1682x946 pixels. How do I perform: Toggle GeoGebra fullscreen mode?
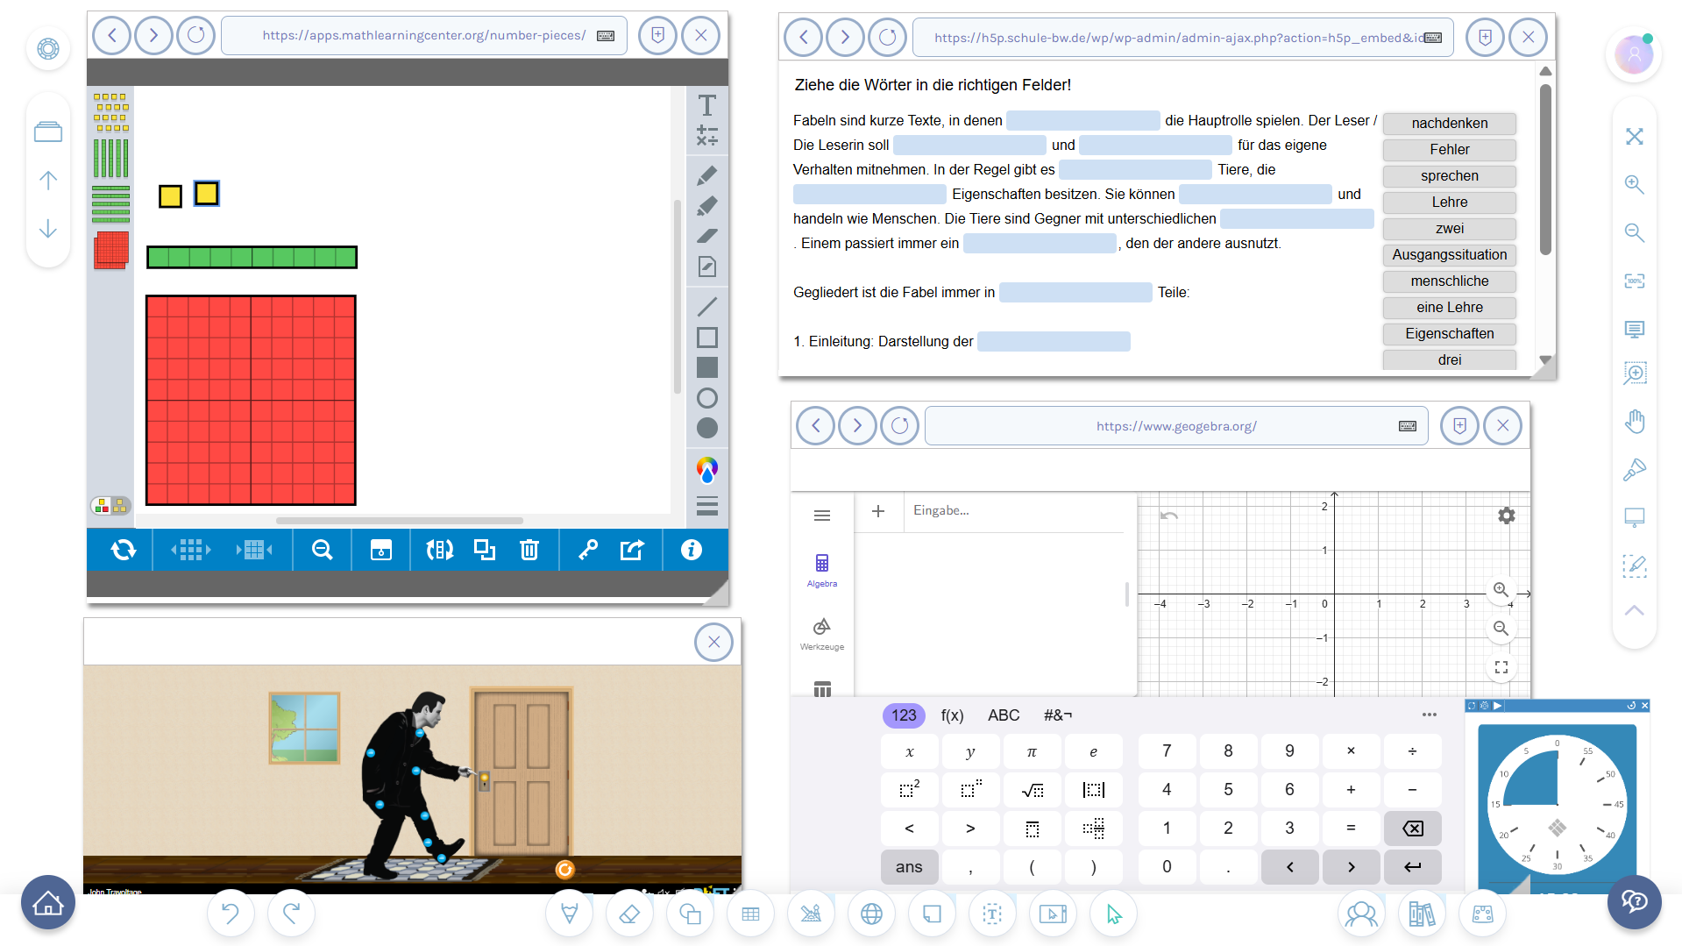(1501, 668)
